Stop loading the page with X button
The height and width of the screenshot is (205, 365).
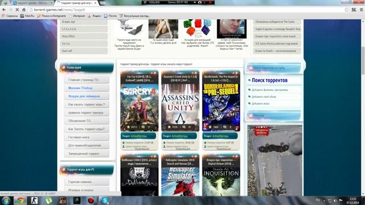(17, 10)
